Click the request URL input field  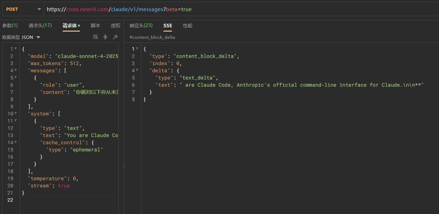240,9
